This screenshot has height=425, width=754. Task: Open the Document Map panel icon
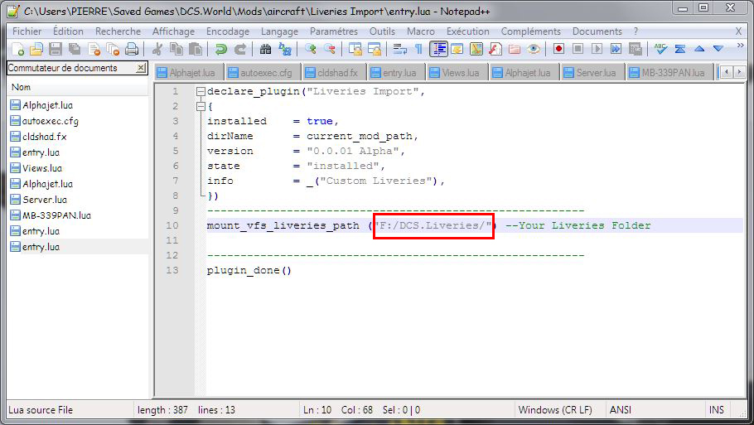[x=476, y=49]
